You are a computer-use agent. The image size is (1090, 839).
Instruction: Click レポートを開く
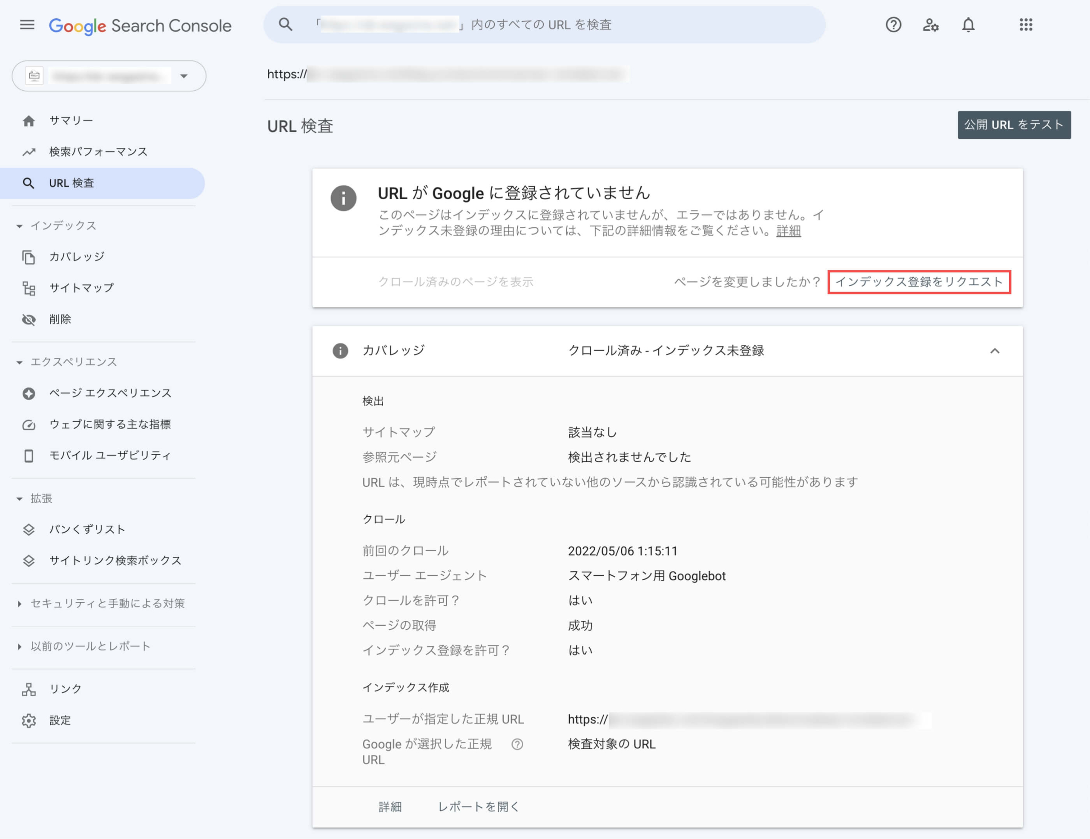tap(479, 807)
